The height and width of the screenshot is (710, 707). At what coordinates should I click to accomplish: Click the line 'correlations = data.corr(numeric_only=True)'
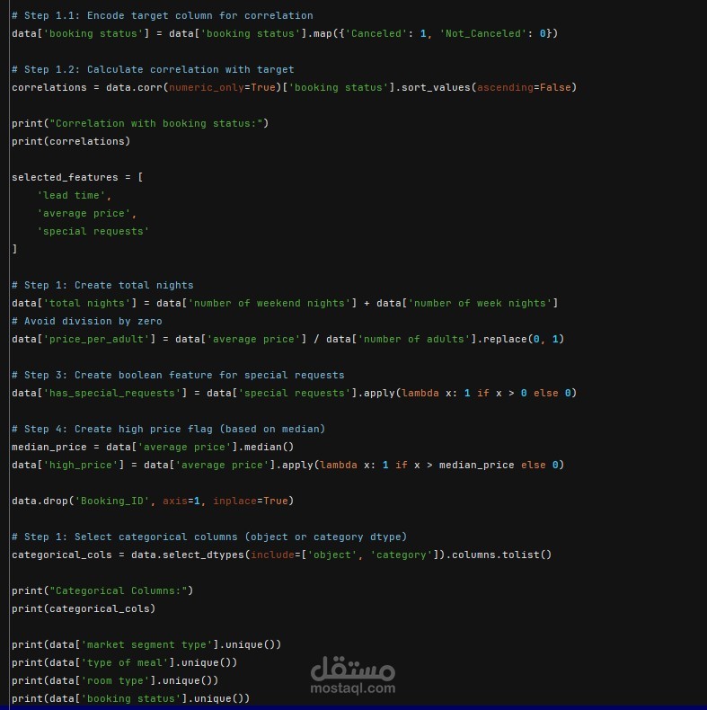tap(294, 87)
